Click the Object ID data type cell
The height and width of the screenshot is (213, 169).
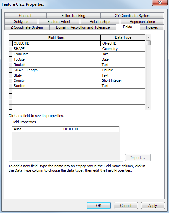(123, 43)
